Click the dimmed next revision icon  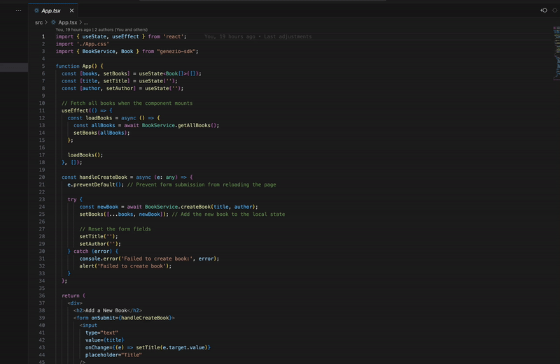pos(554,10)
